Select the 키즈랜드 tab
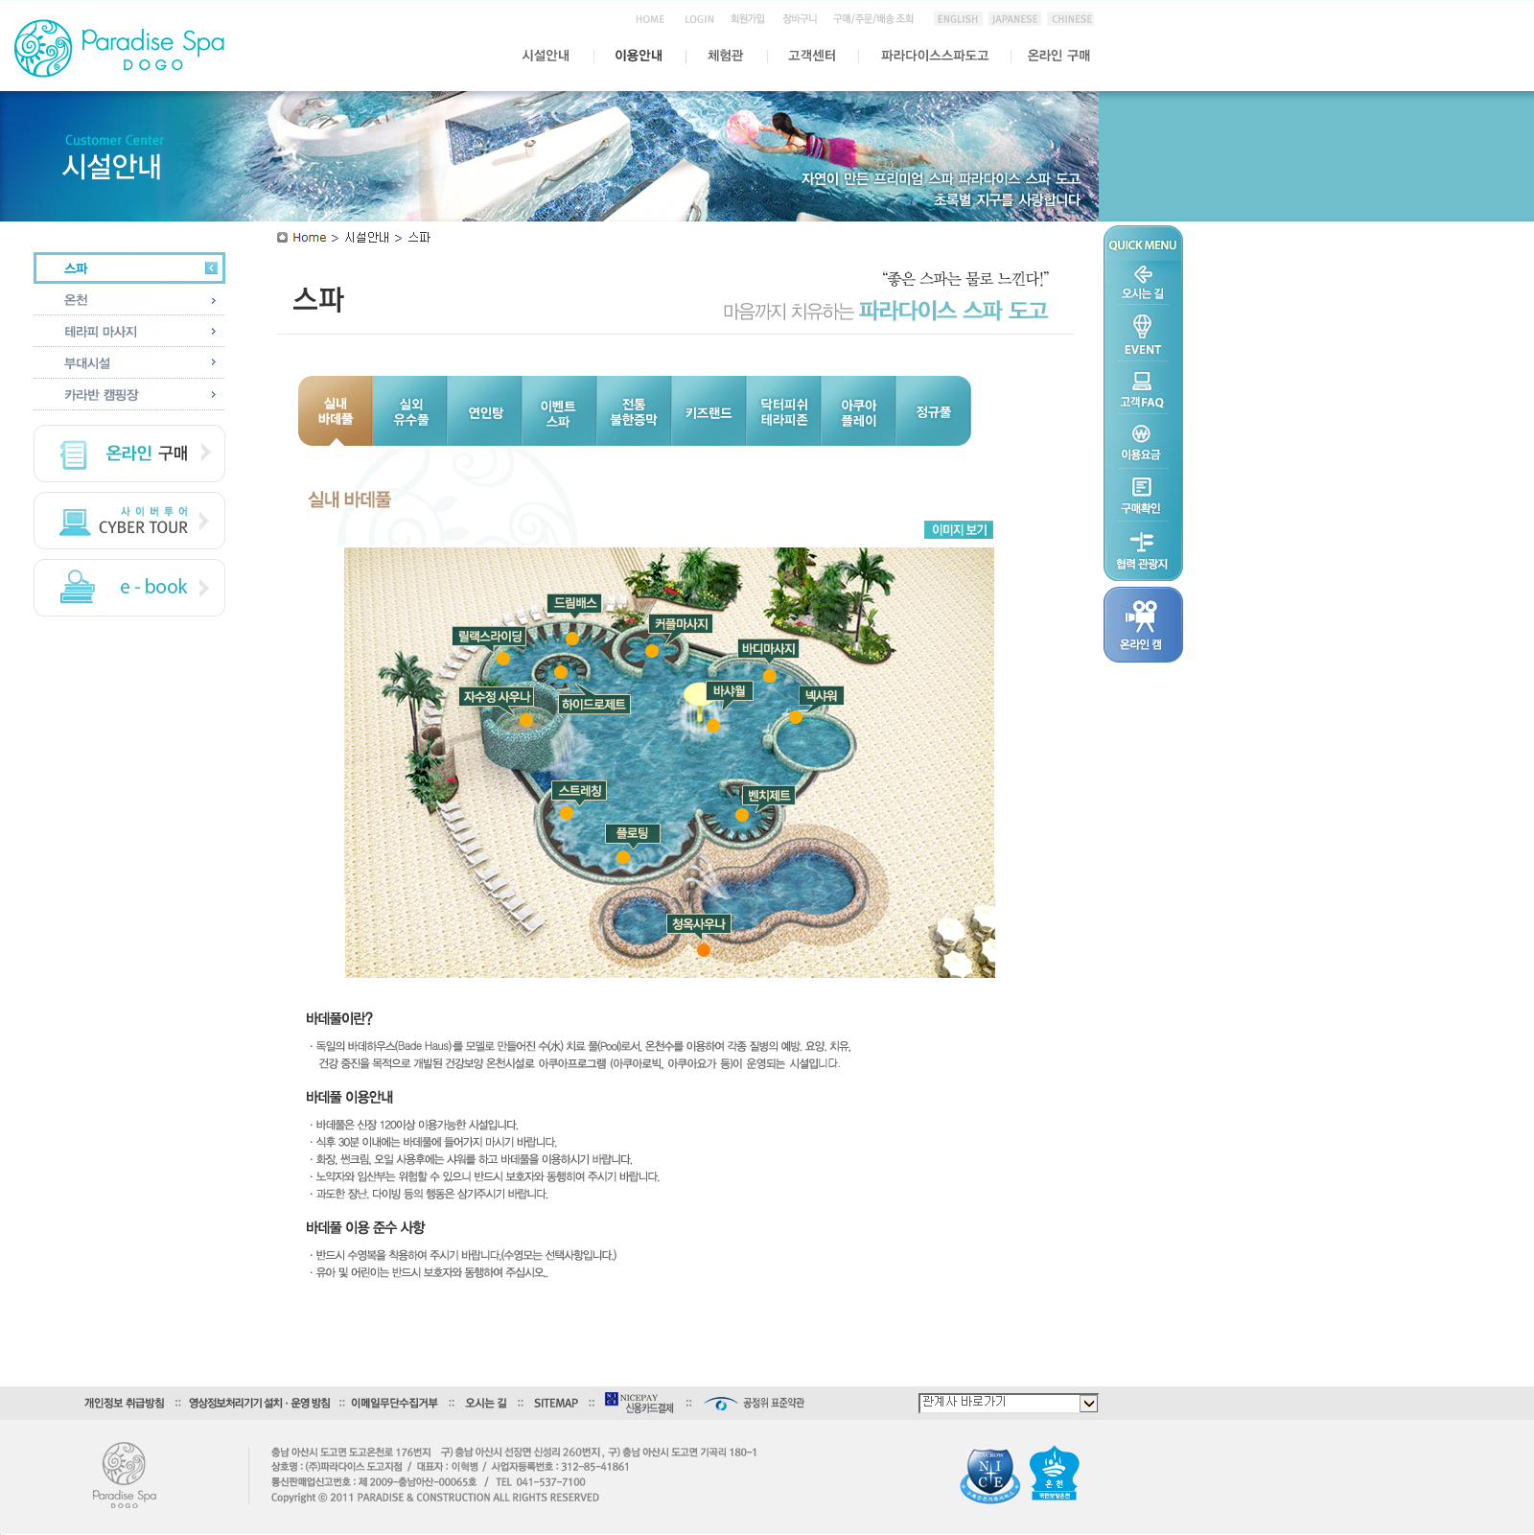Viewport: 1534px width, 1535px height. pos(709,412)
